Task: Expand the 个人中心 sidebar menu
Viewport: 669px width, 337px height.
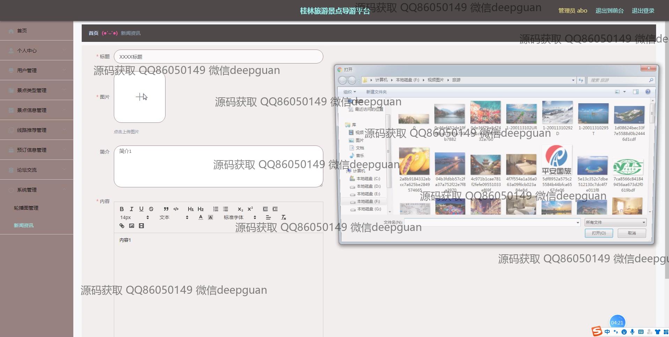Action: 37,51
